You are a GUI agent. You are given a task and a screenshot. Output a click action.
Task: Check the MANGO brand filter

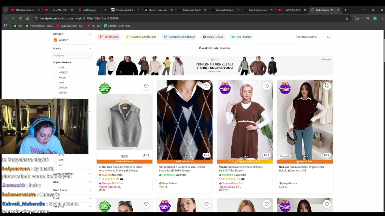(55, 73)
